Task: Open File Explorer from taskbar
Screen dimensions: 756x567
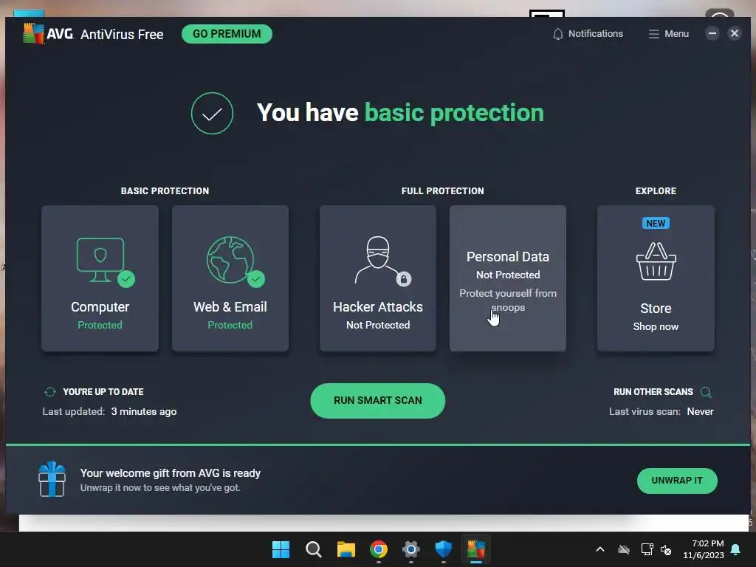Action: pyautogui.click(x=346, y=549)
